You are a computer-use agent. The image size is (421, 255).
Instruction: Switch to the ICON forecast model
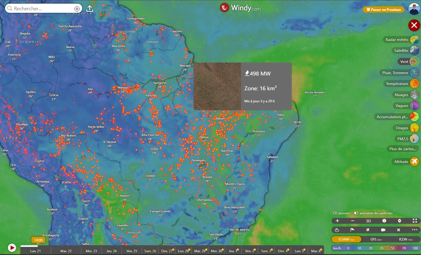pos(405,239)
